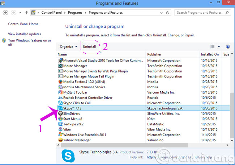The image size is (235, 165).
Task: Select the Yahoo! Messenger icon
Action: pos(60,140)
